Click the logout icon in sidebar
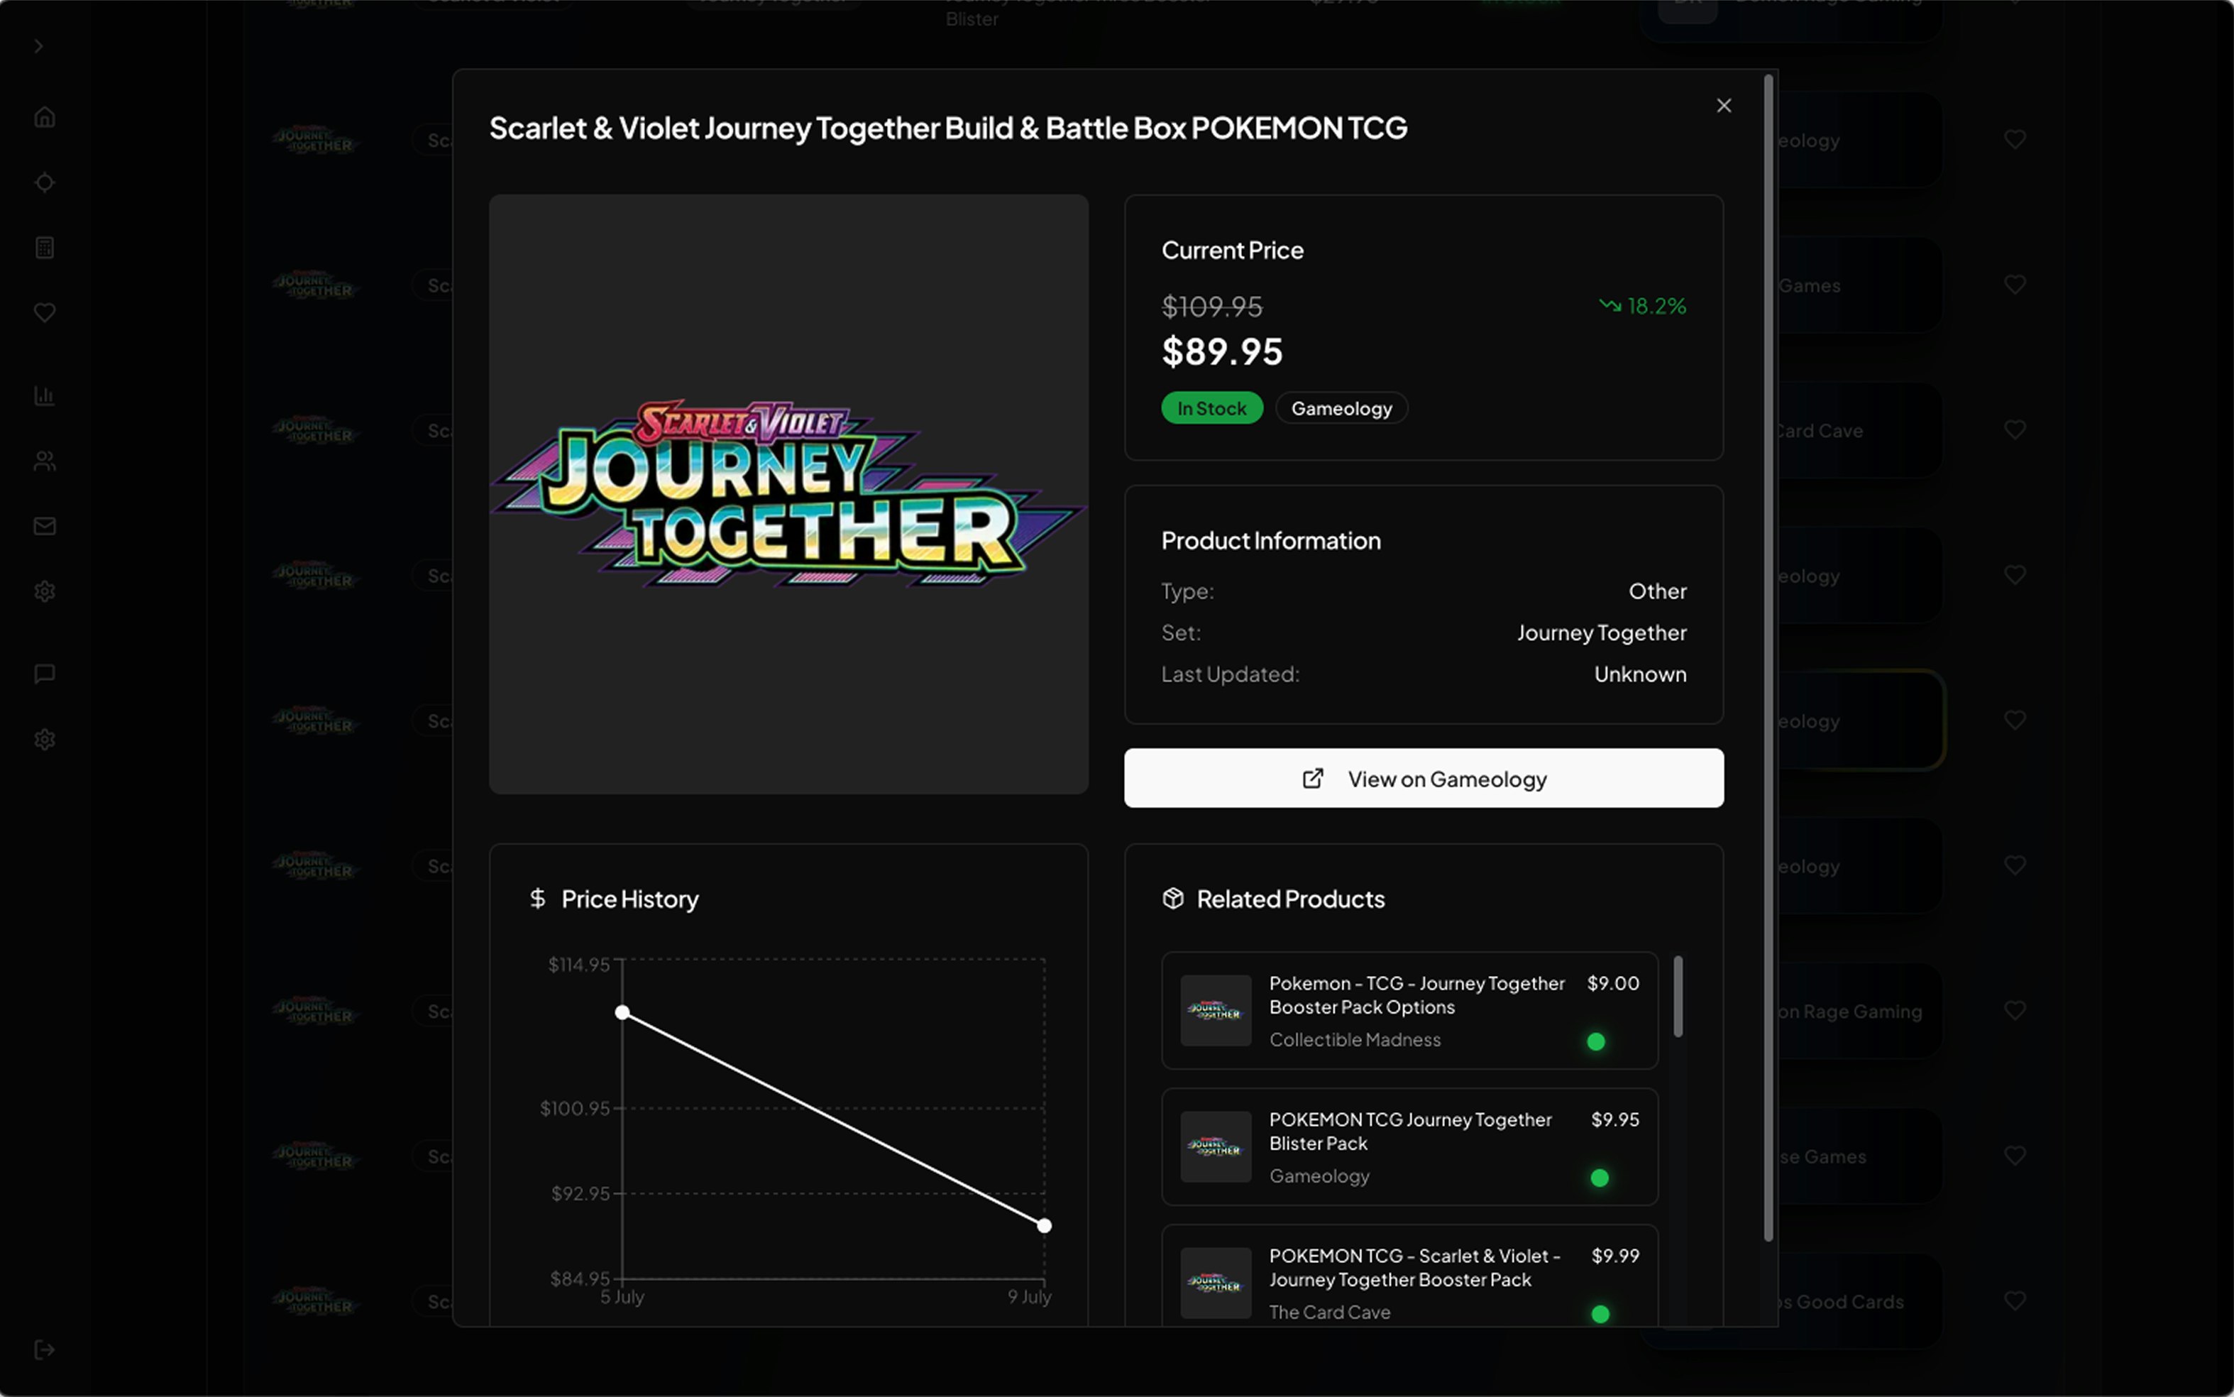Image resolution: width=2234 pixels, height=1397 pixels. pos(44,1350)
